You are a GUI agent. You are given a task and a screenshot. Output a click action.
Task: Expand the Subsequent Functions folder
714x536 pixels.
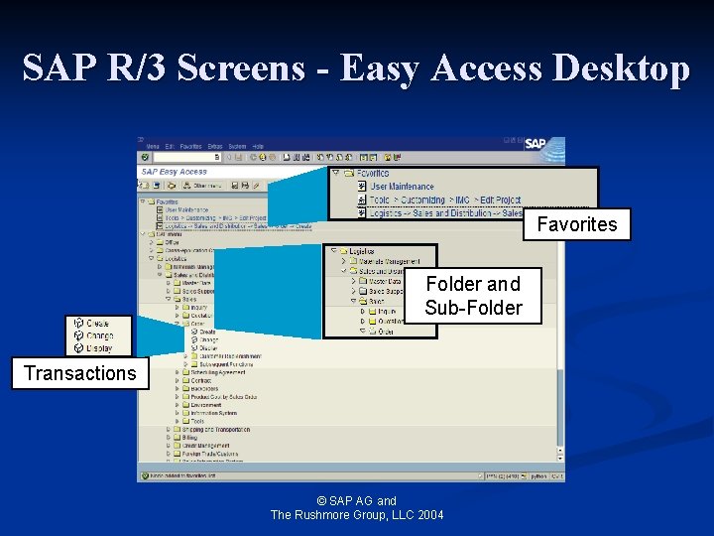(185, 364)
